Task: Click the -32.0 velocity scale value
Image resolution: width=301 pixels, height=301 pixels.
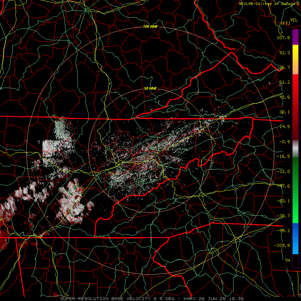Action: 283,172
